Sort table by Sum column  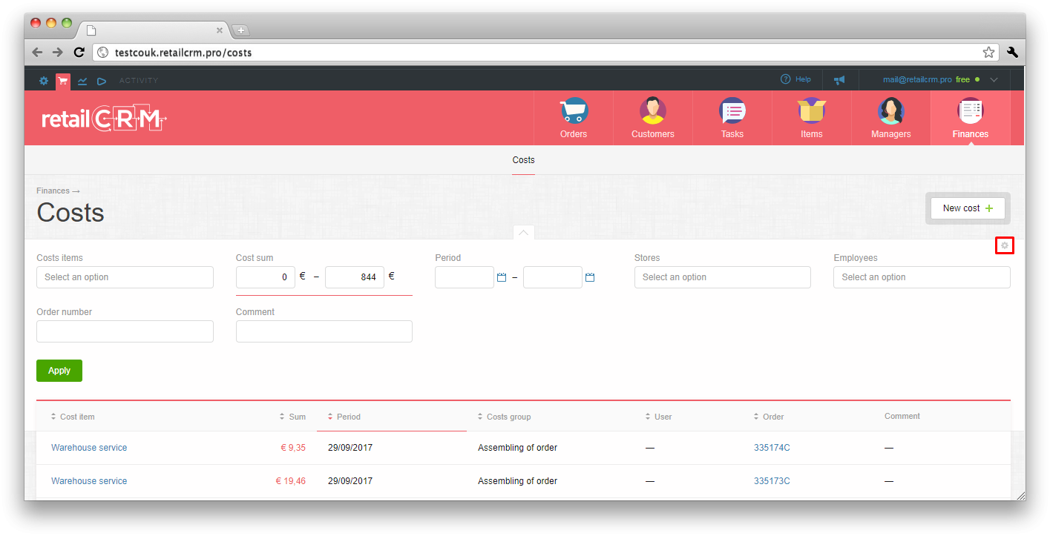pos(292,417)
